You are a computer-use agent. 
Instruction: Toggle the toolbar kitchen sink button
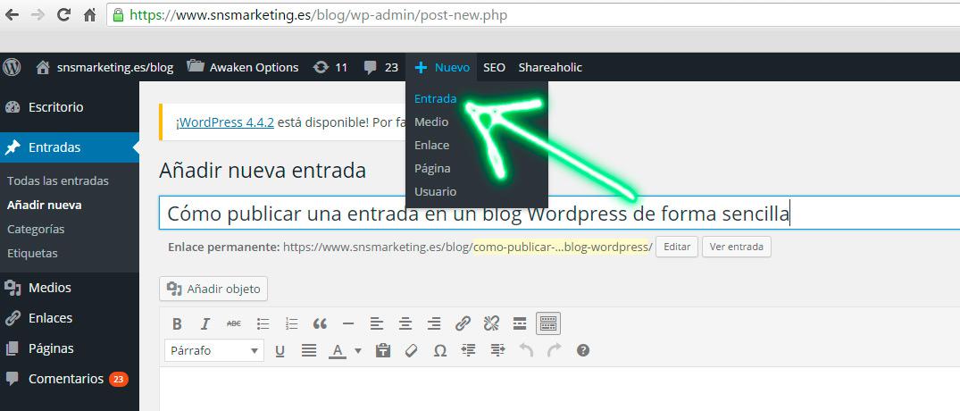[x=548, y=323]
